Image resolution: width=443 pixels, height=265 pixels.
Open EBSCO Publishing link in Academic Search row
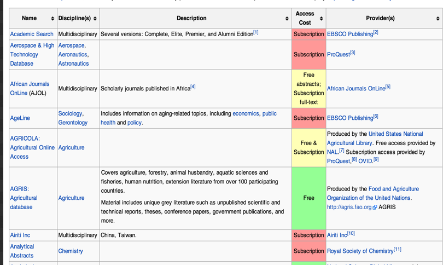tap(350, 34)
